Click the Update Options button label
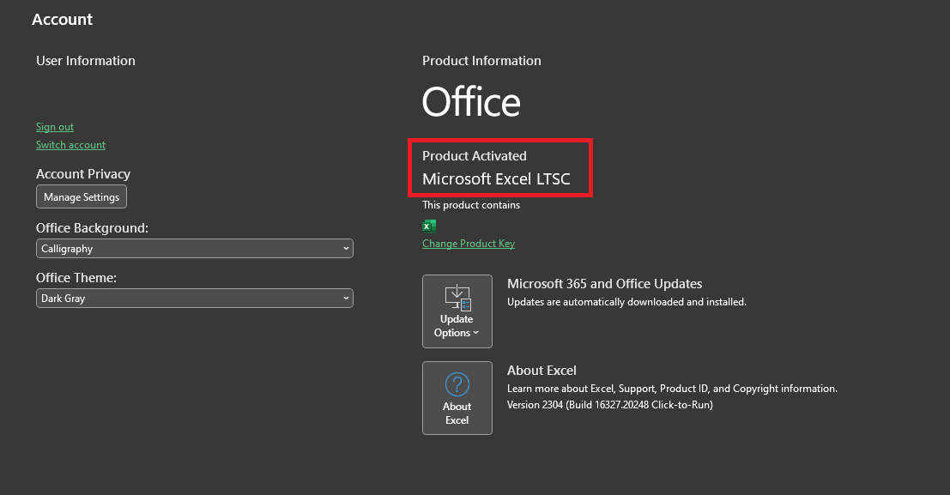This screenshot has width=950, height=495. pos(457,326)
